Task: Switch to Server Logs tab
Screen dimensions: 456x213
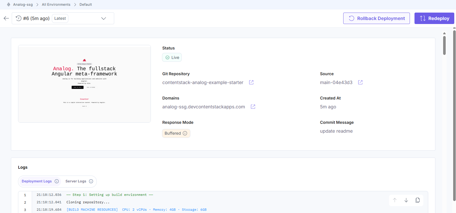Action: click(76, 181)
